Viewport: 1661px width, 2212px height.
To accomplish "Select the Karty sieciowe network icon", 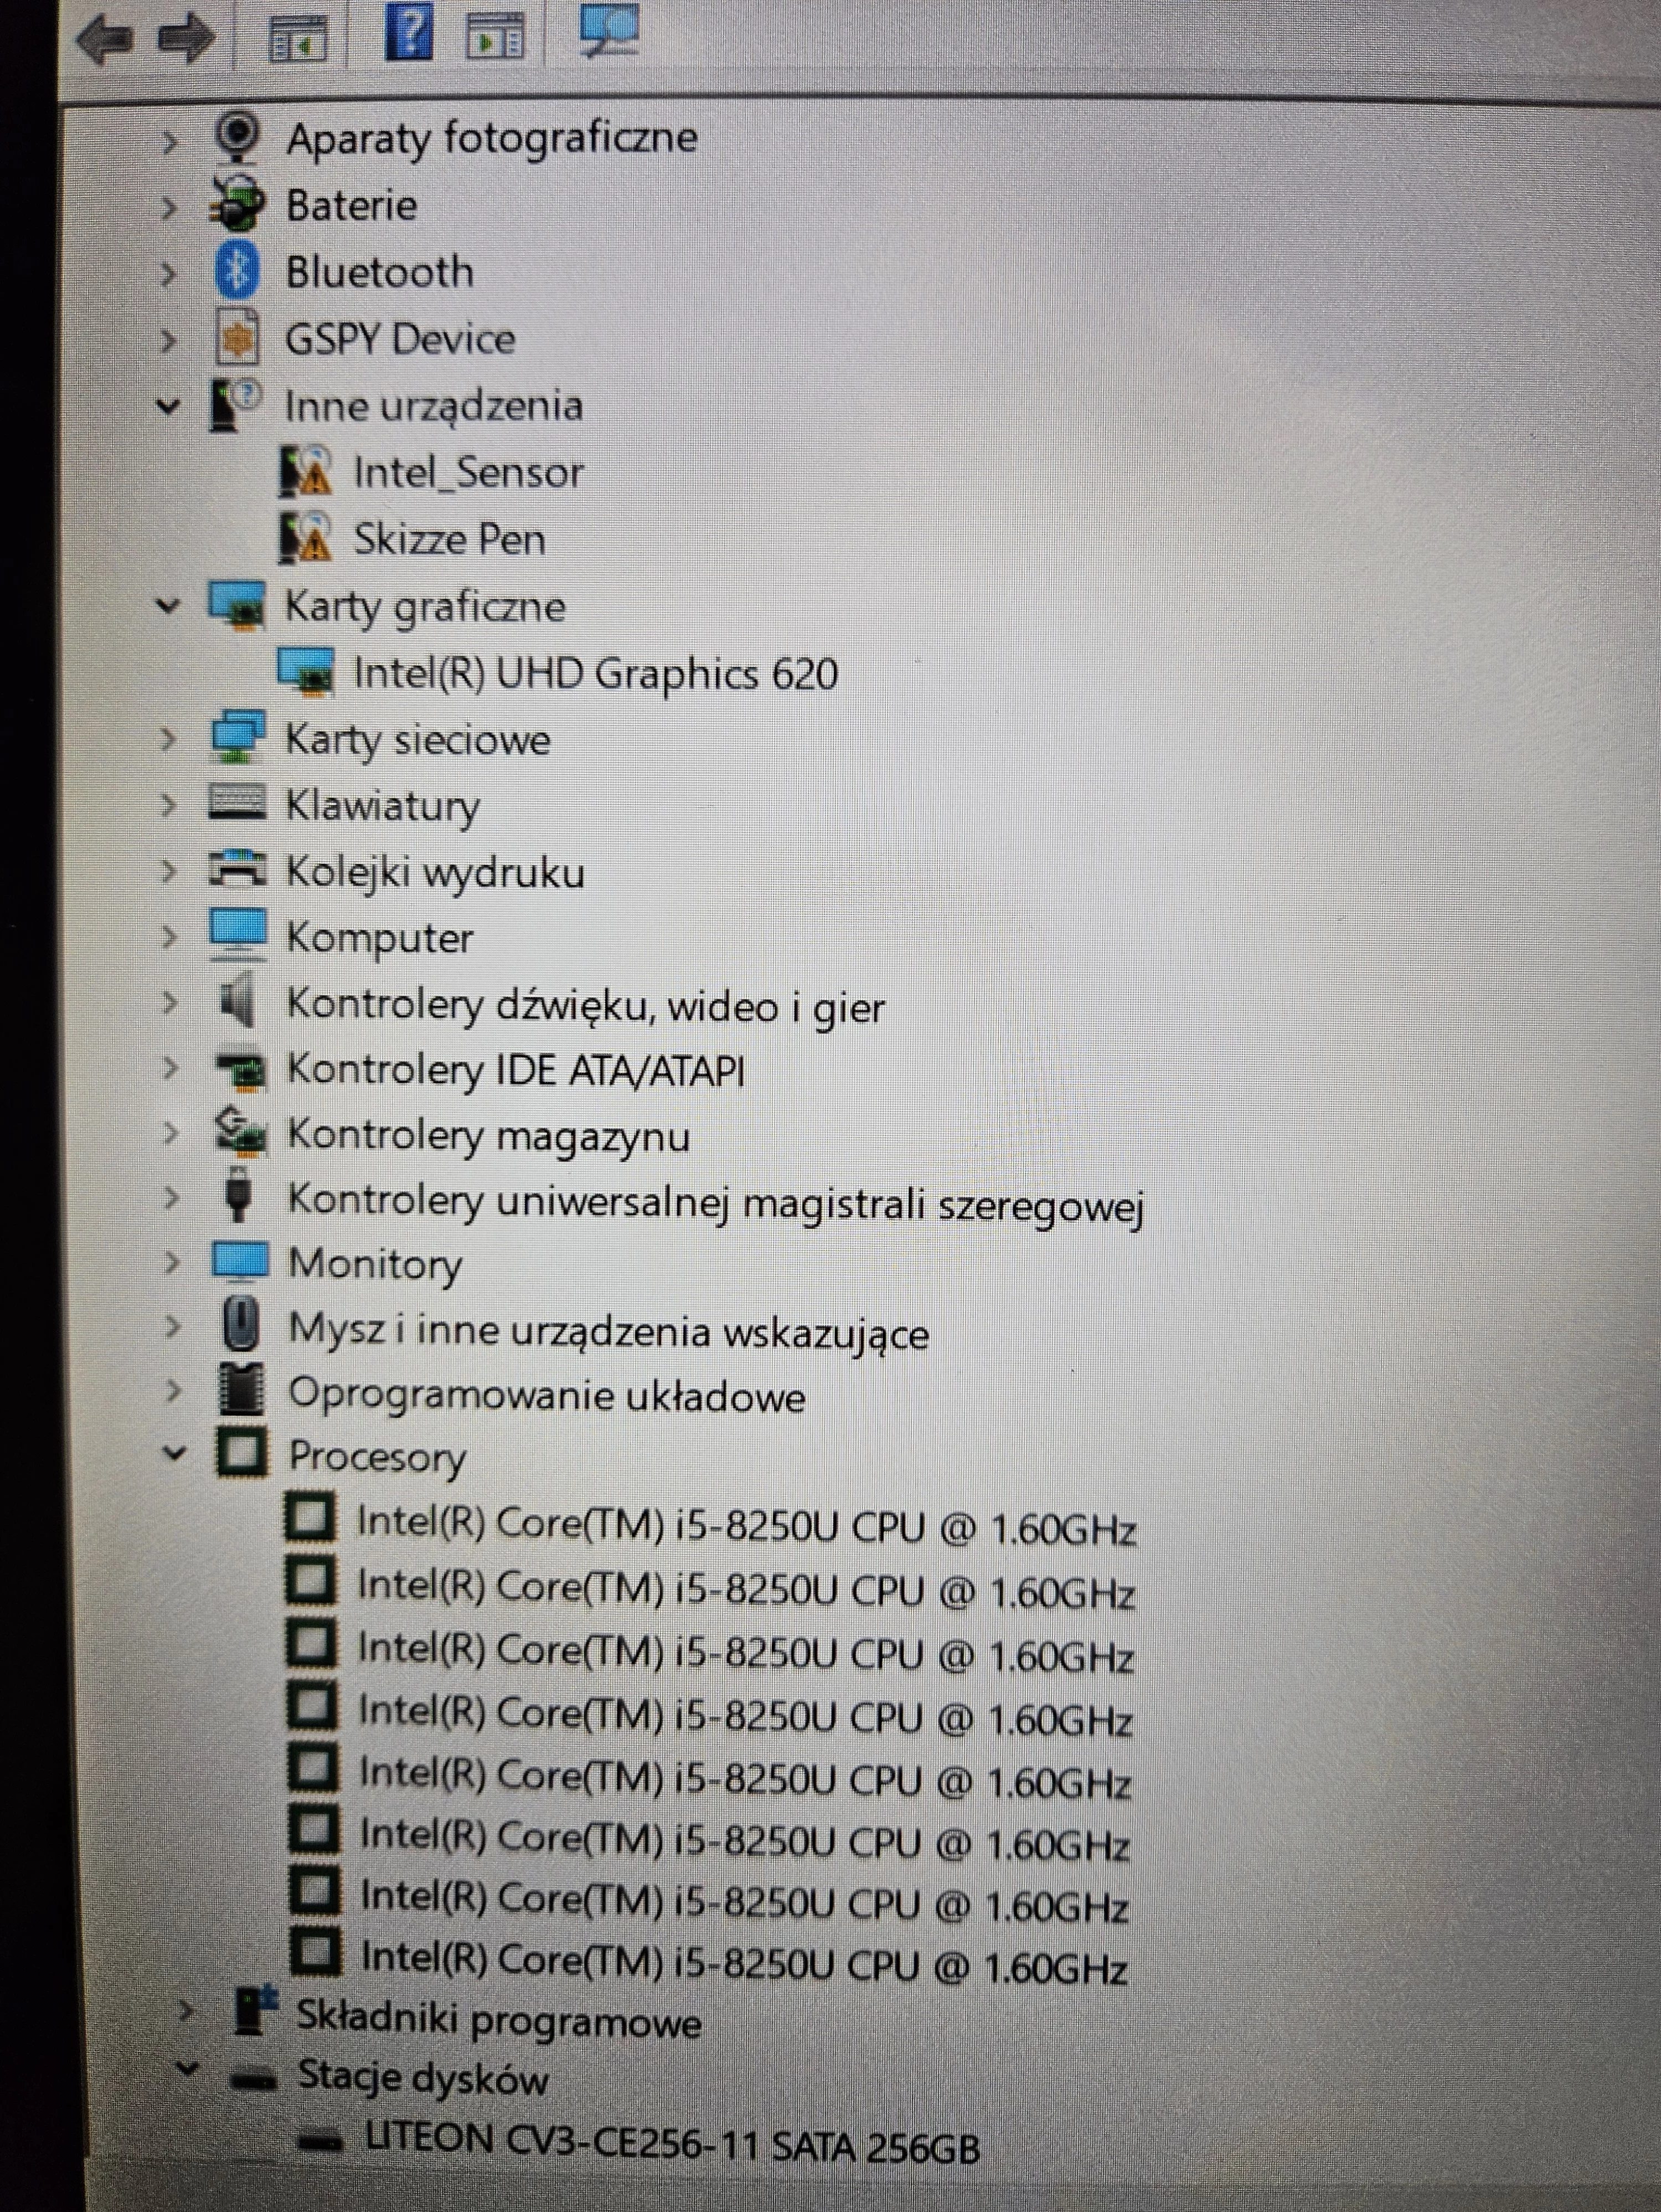I will tap(238, 737).
